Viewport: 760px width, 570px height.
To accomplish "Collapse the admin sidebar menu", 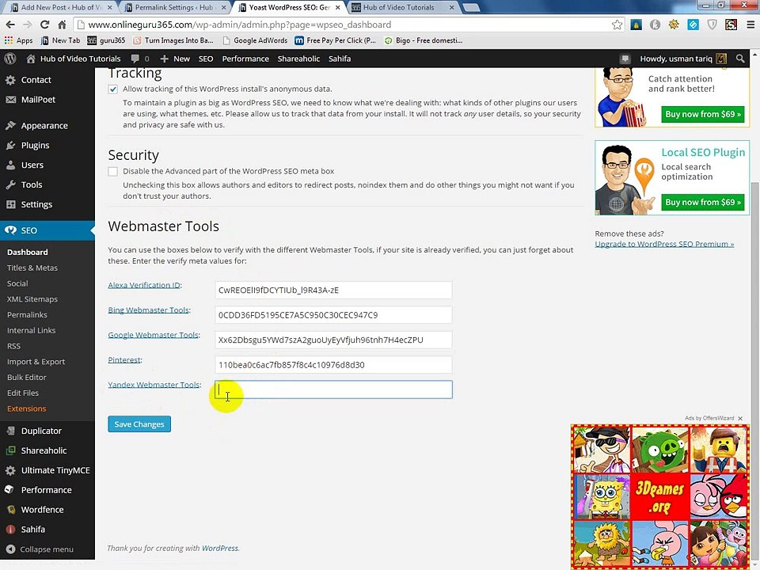I will pos(47,549).
